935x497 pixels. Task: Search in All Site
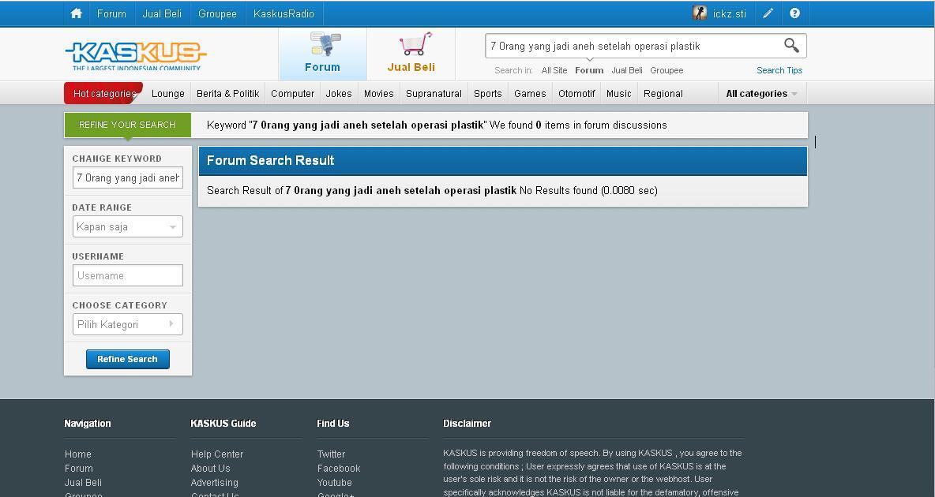pyautogui.click(x=554, y=70)
